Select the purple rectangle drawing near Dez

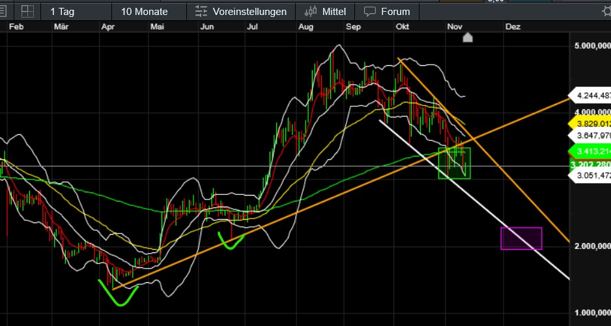[x=521, y=238]
